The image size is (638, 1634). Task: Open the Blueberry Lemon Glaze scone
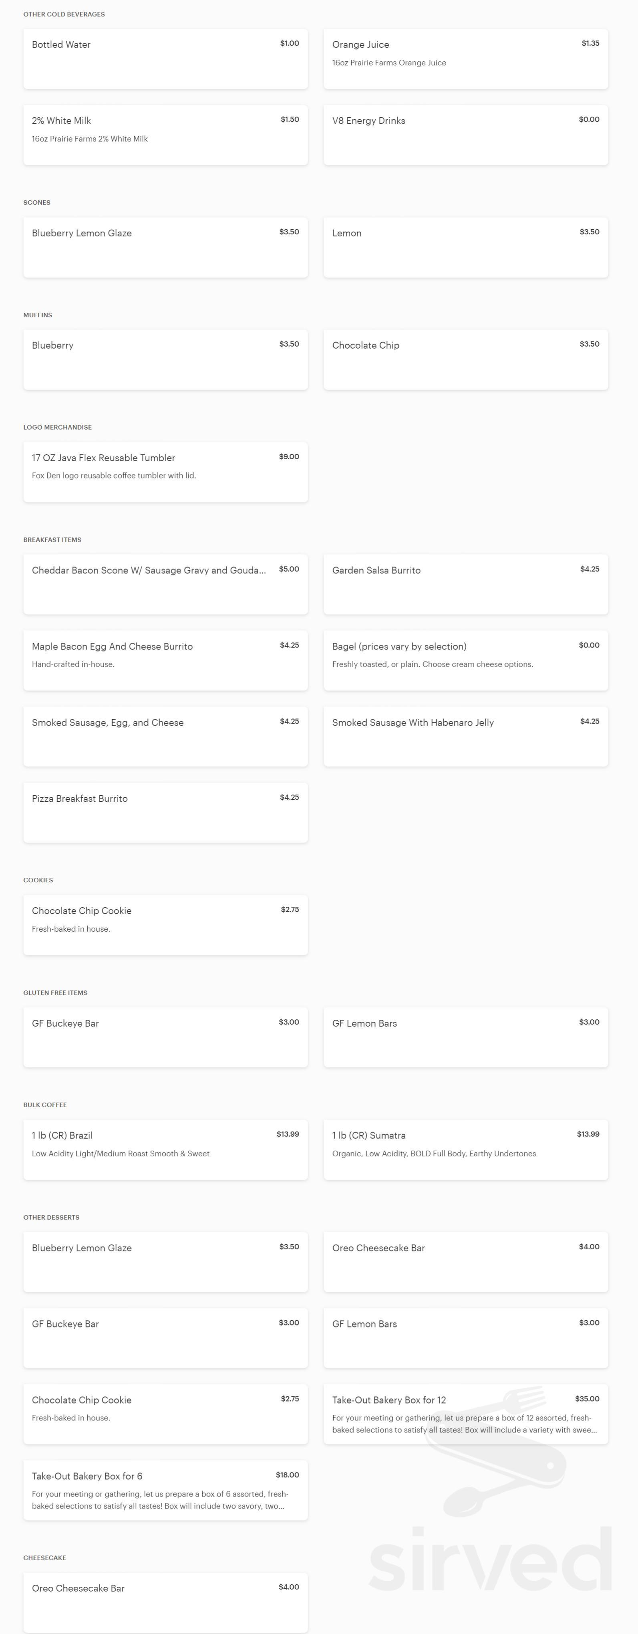(165, 247)
